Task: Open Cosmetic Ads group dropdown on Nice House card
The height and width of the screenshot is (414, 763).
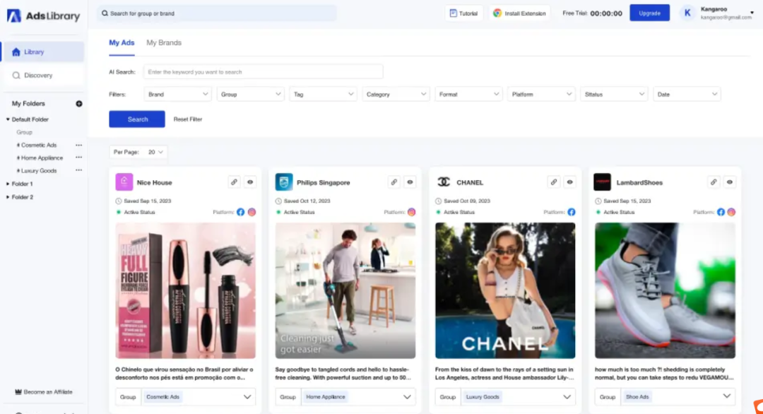Action: [247, 397]
